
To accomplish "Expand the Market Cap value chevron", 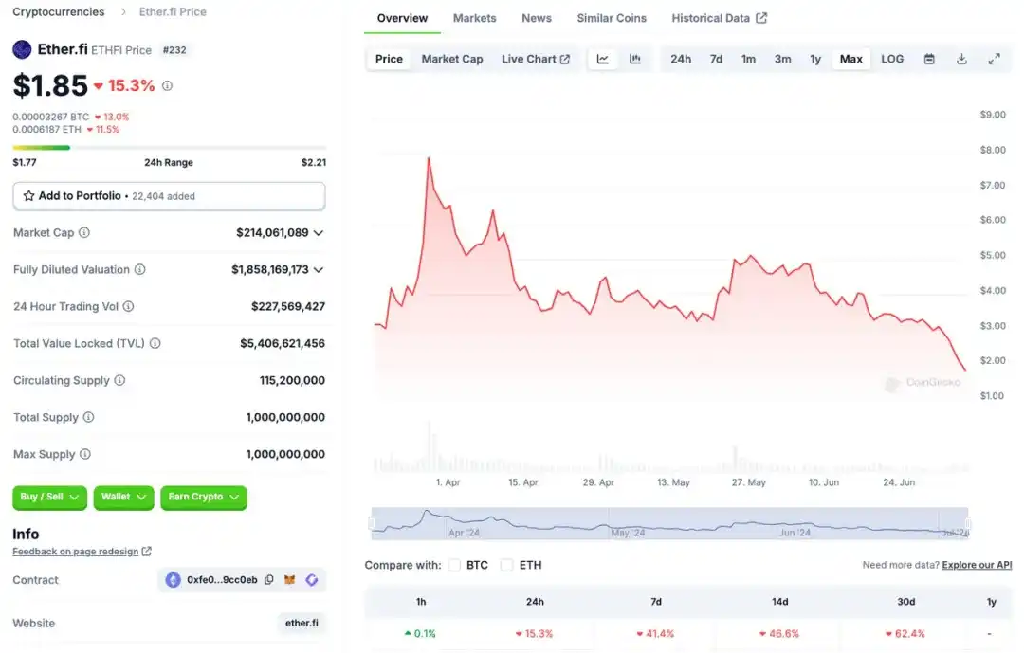I will click(319, 232).
